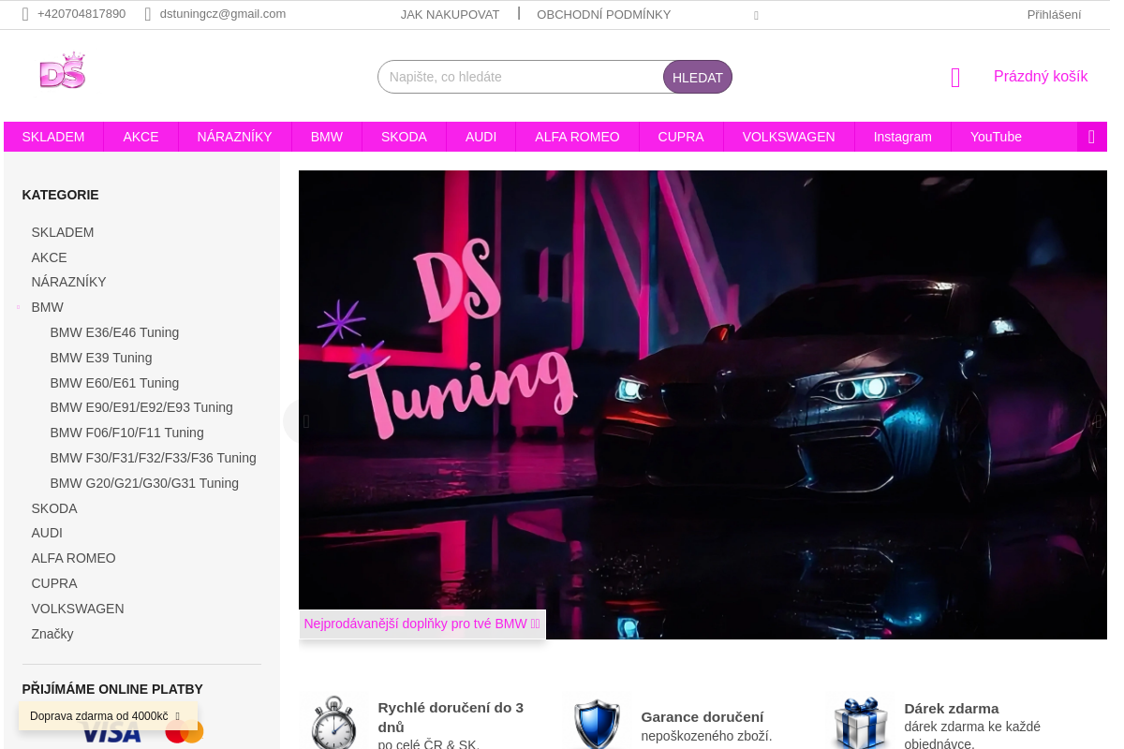Go to previous banner slide
The height and width of the screenshot is (749, 1124).
pos(305,421)
